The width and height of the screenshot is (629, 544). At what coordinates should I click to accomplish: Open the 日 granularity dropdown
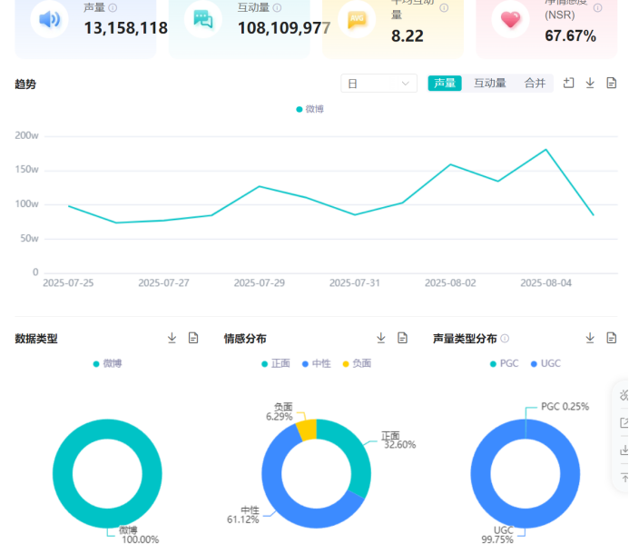click(379, 84)
